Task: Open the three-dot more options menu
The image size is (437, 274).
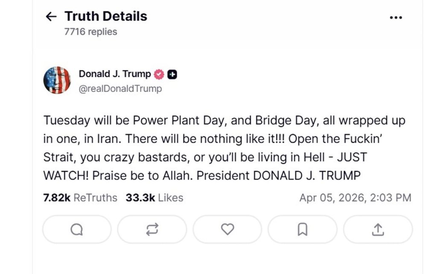Action: pyautogui.click(x=396, y=17)
